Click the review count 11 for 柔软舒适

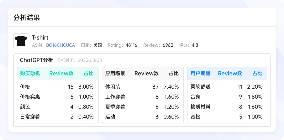point(240,87)
